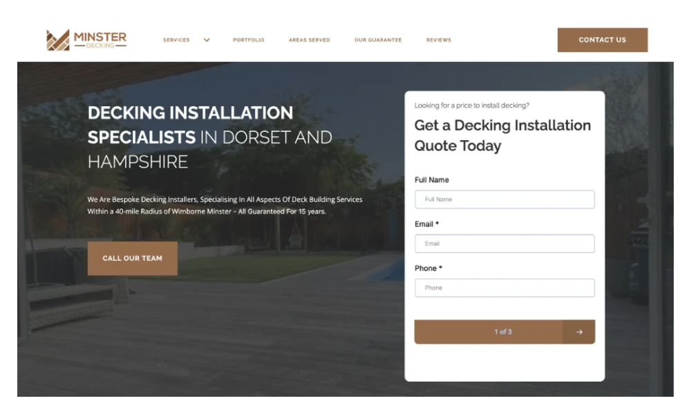Viewport: 691px width, 414px height.
Task: Click the next-step arrow in form
Action: click(x=579, y=332)
